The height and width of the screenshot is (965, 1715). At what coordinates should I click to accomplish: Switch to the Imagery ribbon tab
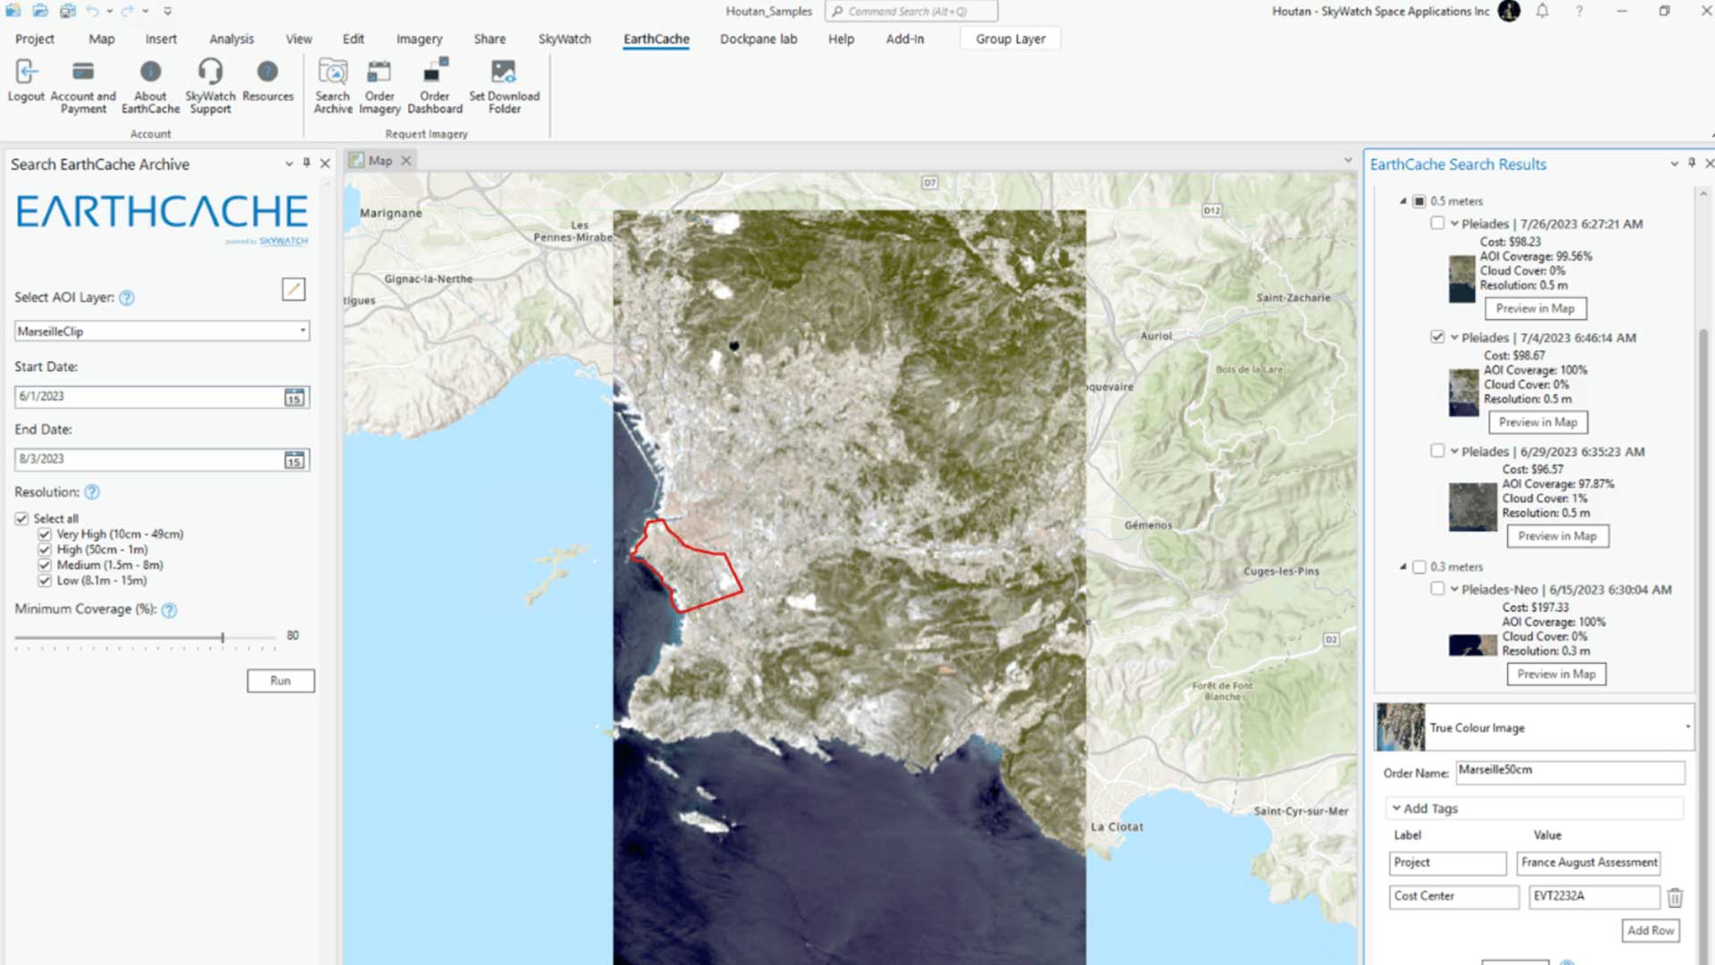click(x=419, y=39)
